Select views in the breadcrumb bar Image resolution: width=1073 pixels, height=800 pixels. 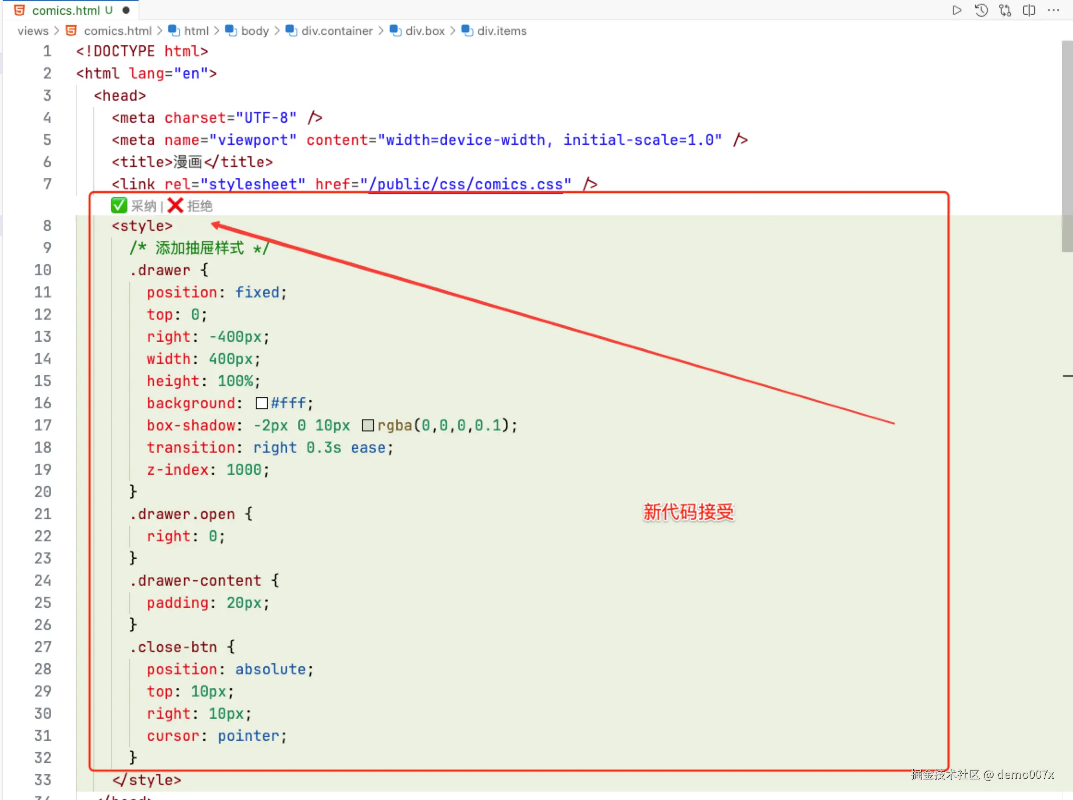(x=32, y=30)
